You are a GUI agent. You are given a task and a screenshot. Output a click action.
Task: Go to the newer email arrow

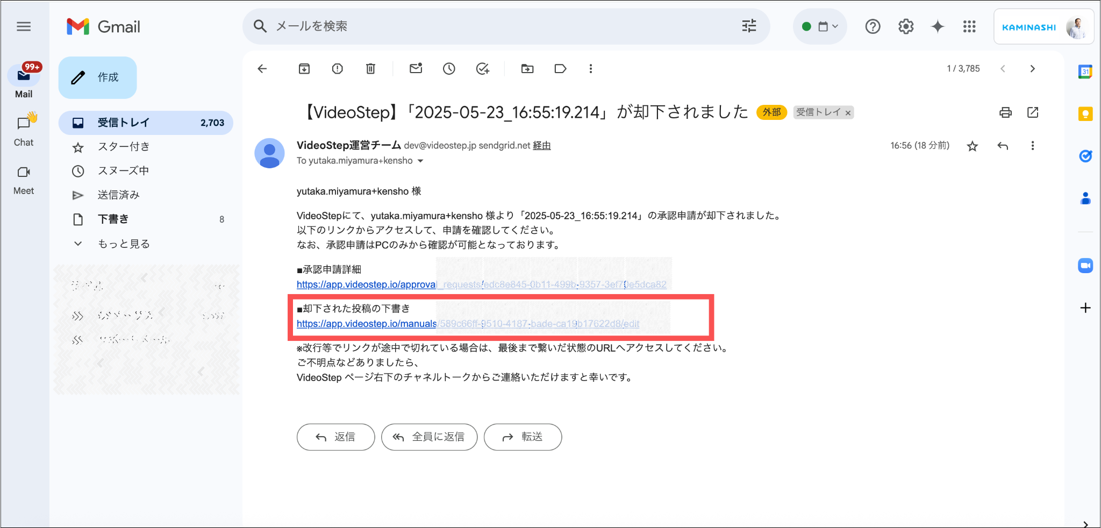(1003, 69)
